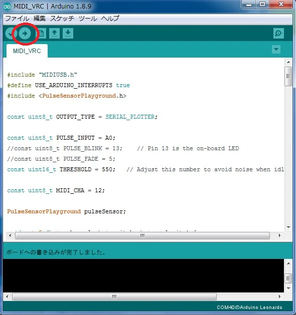The height and width of the screenshot is (315, 296).
Task: Click the pulseSensor declaration line
Action: point(66,211)
